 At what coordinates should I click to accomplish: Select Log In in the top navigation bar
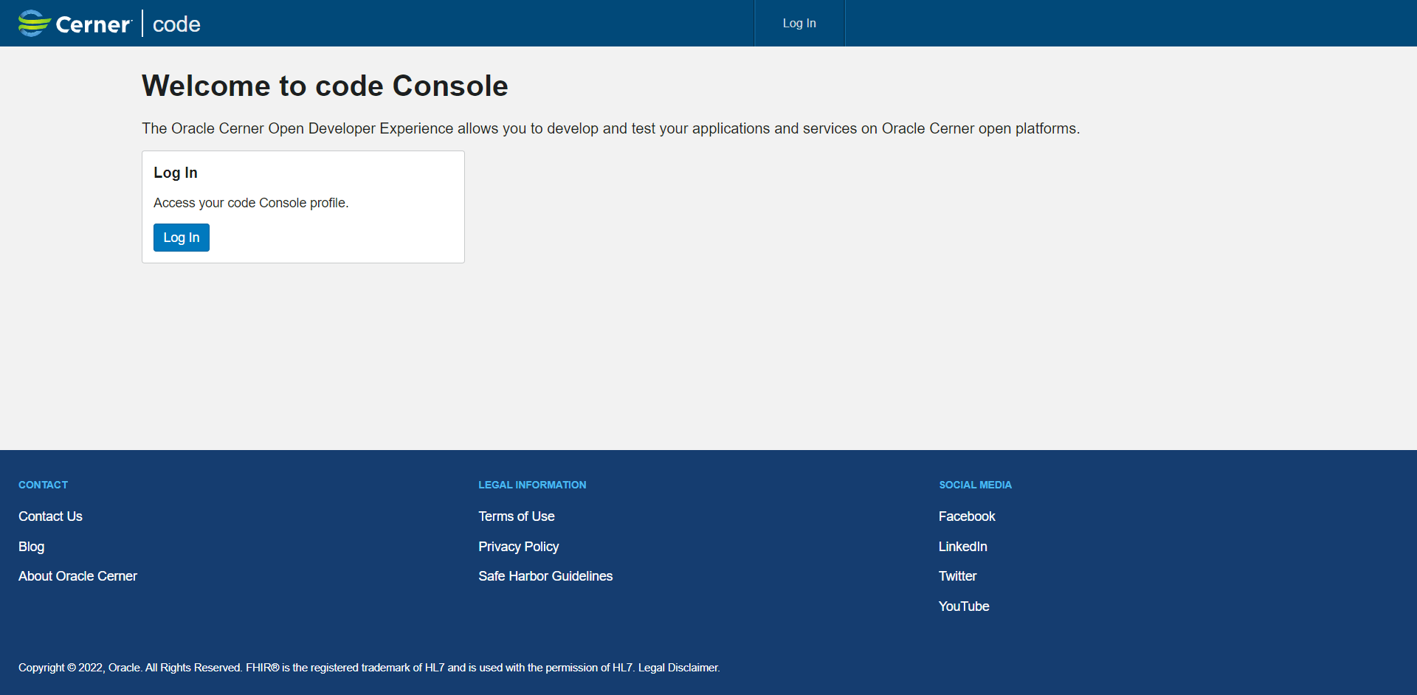click(x=799, y=24)
